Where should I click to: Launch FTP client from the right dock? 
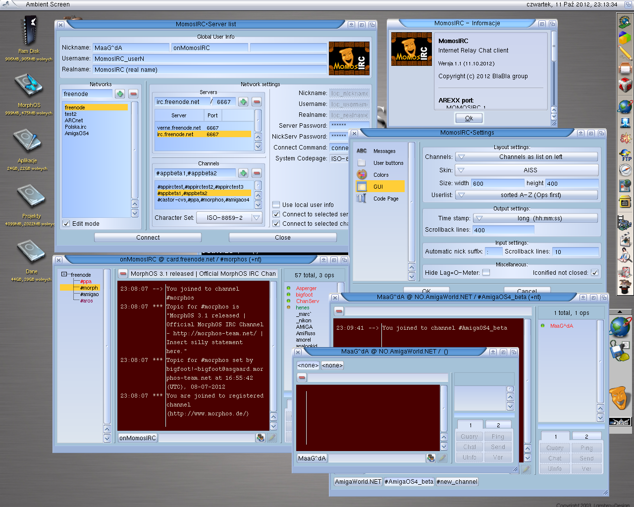(626, 154)
